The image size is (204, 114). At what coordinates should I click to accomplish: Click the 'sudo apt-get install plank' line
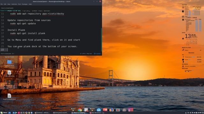point(28,33)
